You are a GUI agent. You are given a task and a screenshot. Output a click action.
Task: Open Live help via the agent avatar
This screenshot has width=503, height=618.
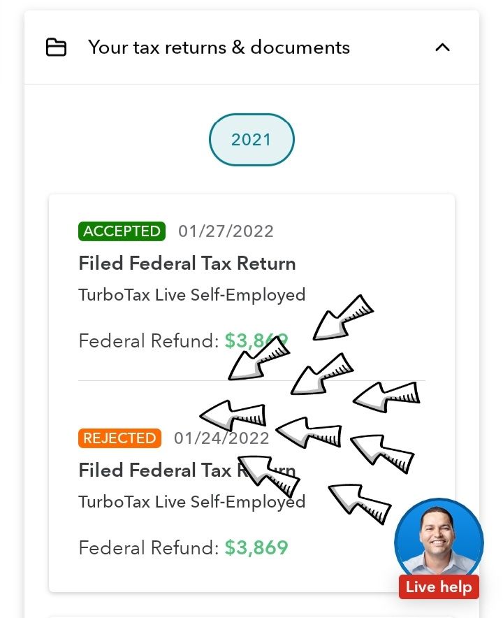439,540
